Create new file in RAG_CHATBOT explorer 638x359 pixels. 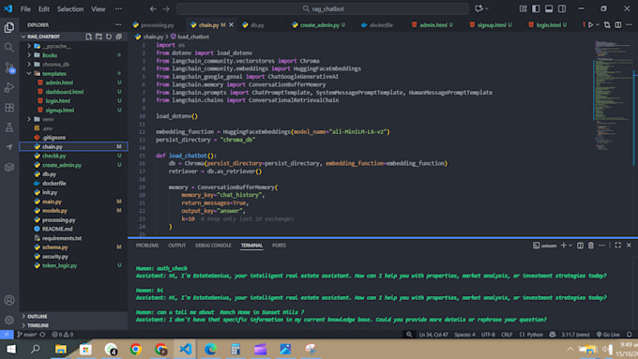tap(89, 37)
